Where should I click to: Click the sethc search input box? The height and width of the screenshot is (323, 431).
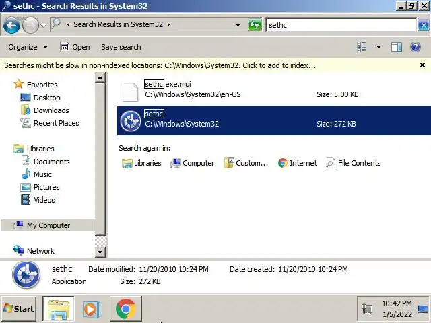click(x=341, y=25)
